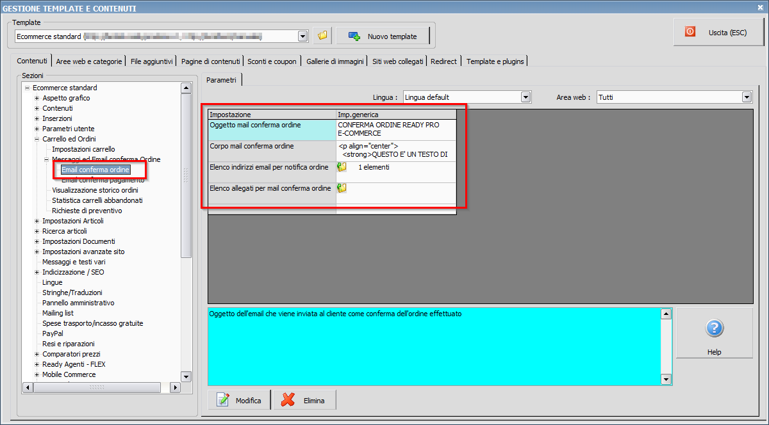Screen dimensions: 769x425
Task: Select Stringhe/Traduzioni tree item
Action: (72, 293)
